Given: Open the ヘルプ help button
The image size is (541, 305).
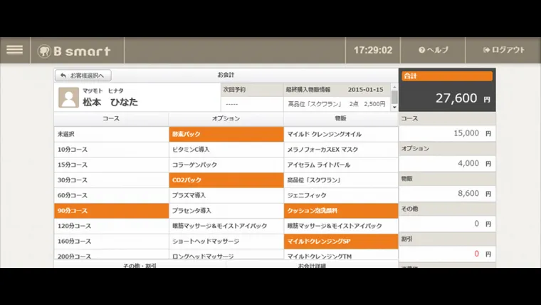Looking at the screenshot, I should tap(433, 50).
